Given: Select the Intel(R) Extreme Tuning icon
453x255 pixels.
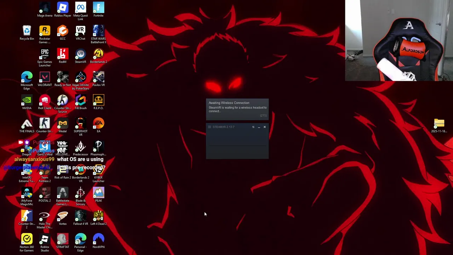Looking at the screenshot, I should [27, 174].
